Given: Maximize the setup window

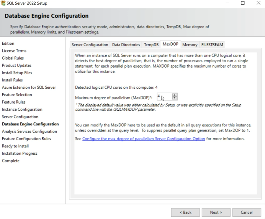Looking at the screenshot, I should point(243,3).
